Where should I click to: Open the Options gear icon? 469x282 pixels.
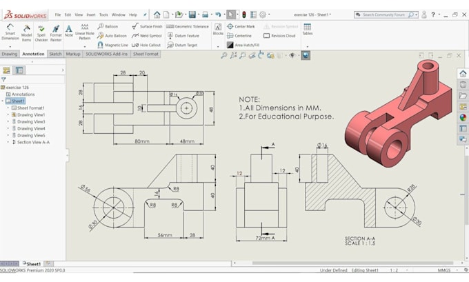tap(263, 14)
